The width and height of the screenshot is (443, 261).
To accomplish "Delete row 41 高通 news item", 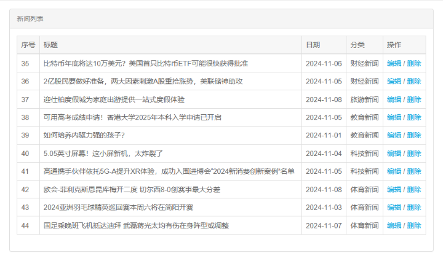I will coord(414,171).
